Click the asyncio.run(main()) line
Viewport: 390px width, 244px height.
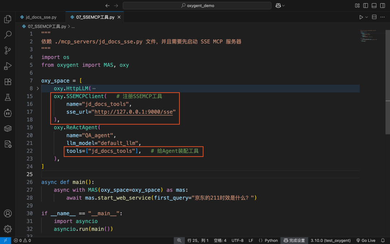click(83, 229)
